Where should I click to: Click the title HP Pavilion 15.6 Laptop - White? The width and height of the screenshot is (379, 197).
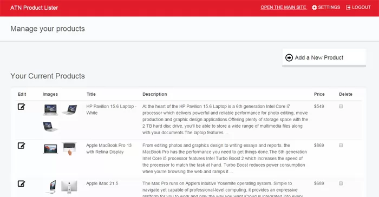coord(112,109)
